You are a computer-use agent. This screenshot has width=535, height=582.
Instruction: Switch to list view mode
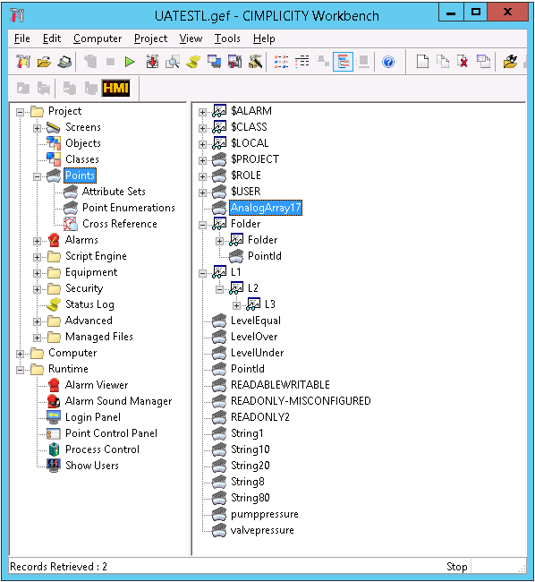(302, 62)
